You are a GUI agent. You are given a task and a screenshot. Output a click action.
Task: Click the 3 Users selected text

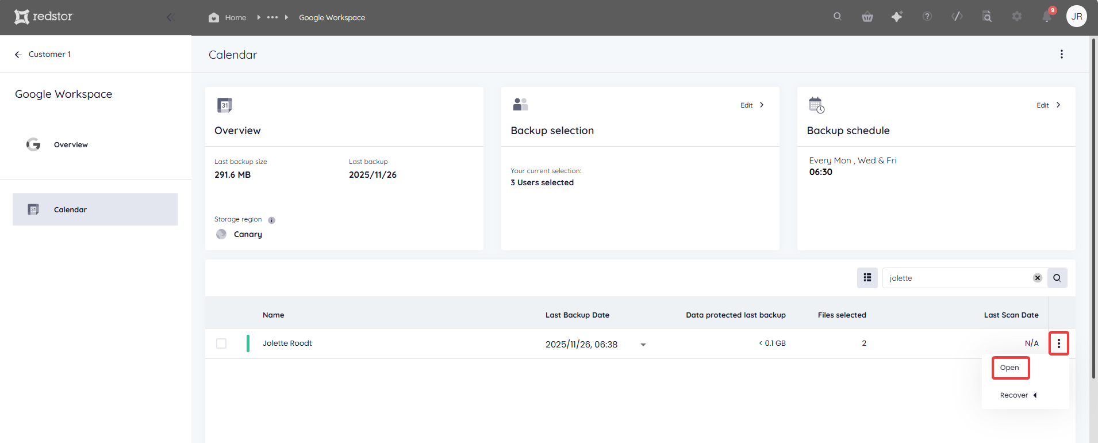(x=542, y=183)
